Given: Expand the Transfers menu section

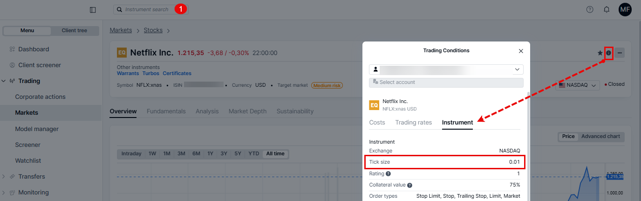Looking at the screenshot, I should (x=4, y=177).
